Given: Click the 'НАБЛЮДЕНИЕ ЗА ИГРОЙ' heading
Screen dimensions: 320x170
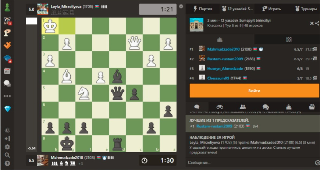Looking at the screenshot, I should click(x=212, y=138).
